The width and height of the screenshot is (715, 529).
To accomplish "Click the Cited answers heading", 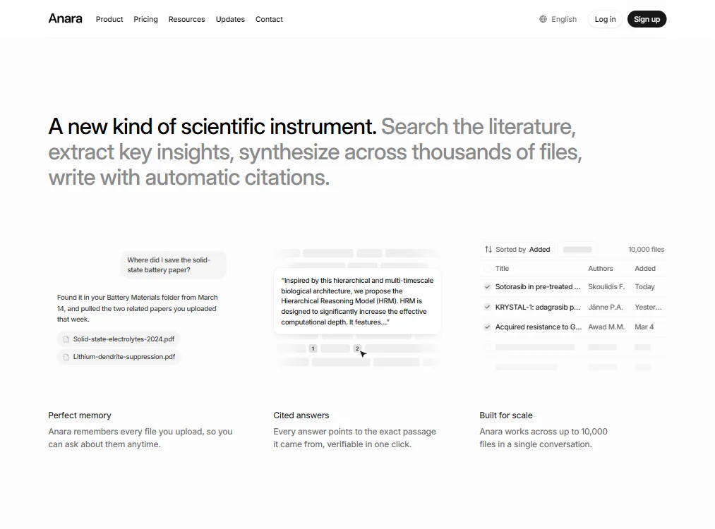I will pyautogui.click(x=301, y=415).
